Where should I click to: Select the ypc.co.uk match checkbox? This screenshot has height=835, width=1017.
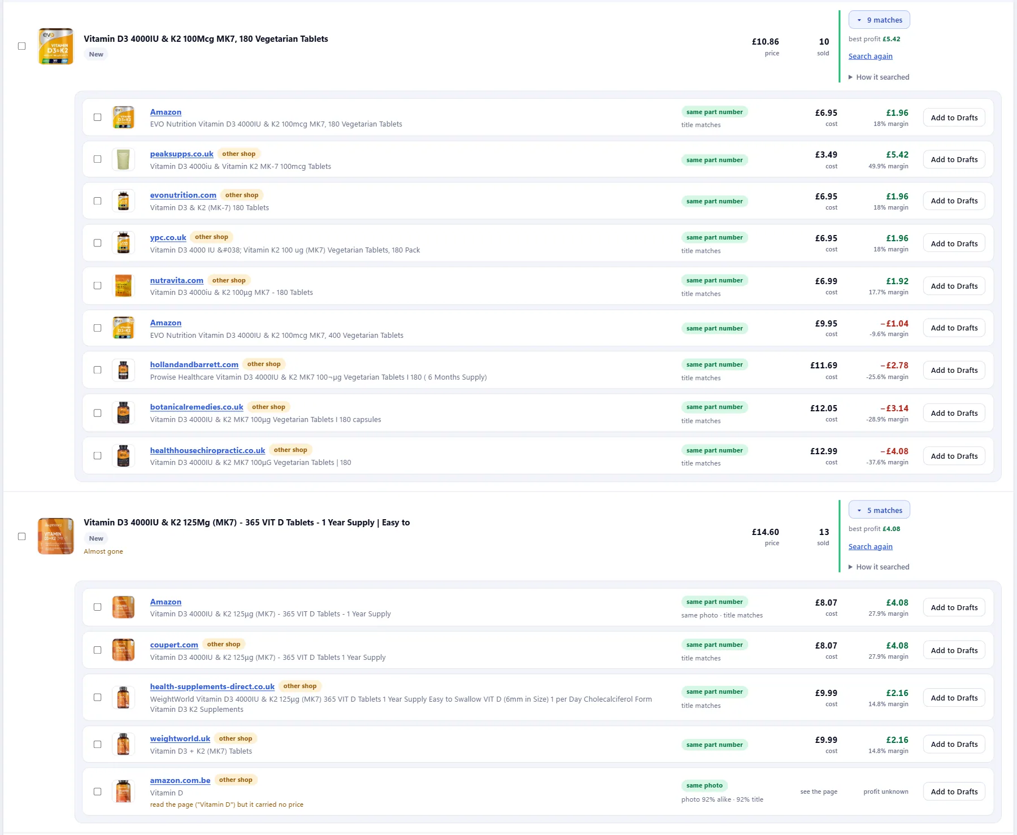(98, 243)
